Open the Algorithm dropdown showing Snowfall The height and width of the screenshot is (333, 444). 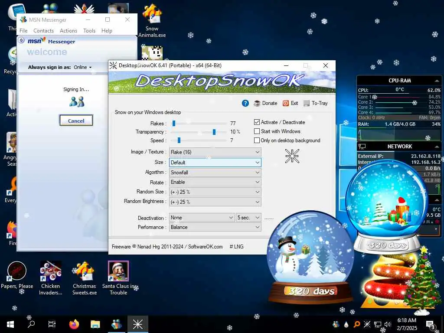pyautogui.click(x=215, y=173)
